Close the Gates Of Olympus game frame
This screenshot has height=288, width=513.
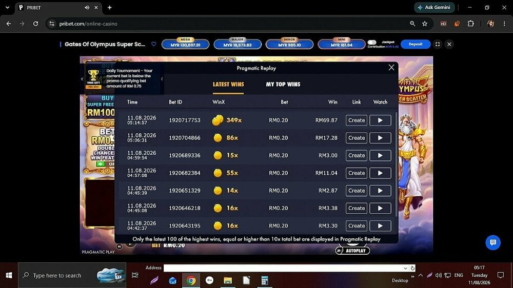point(449,44)
